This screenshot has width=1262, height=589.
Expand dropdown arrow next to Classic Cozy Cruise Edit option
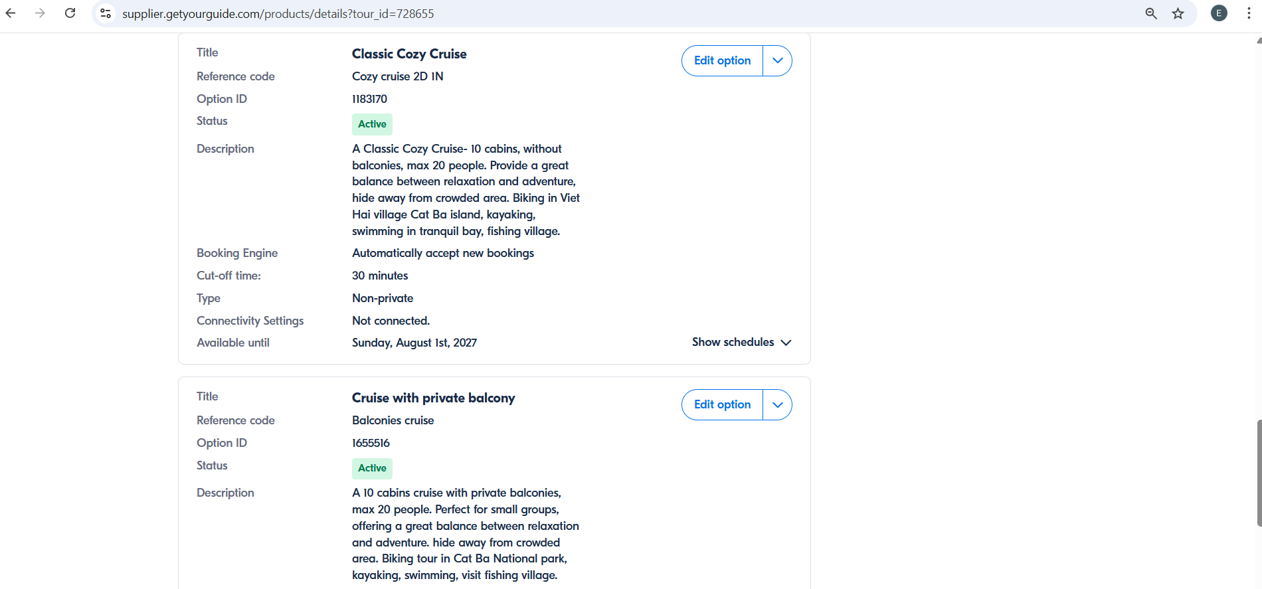coord(778,60)
